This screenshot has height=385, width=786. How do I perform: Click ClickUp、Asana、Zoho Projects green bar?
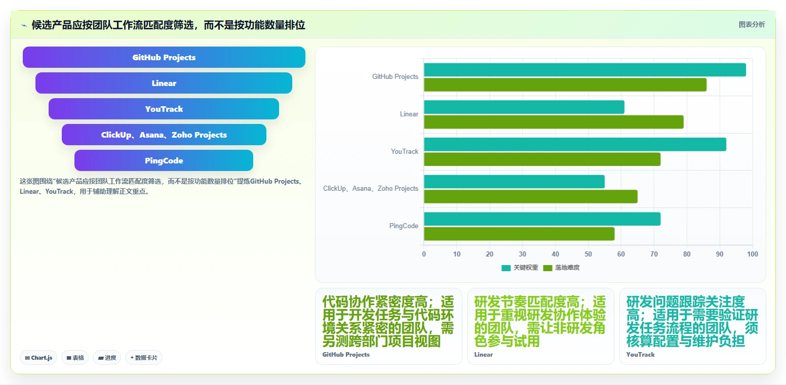tap(531, 196)
